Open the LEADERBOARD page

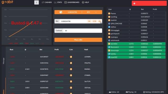pos(72,2)
